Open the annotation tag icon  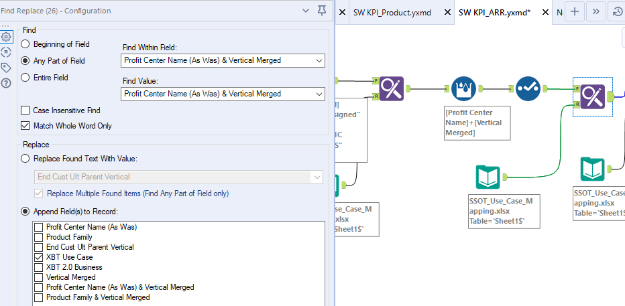(6, 68)
